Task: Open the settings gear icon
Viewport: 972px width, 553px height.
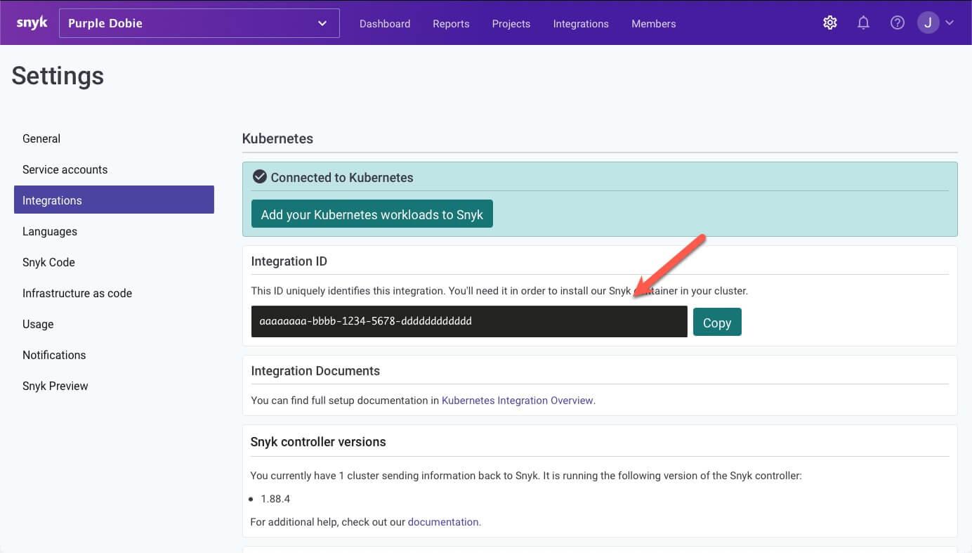Action: (830, 23)
